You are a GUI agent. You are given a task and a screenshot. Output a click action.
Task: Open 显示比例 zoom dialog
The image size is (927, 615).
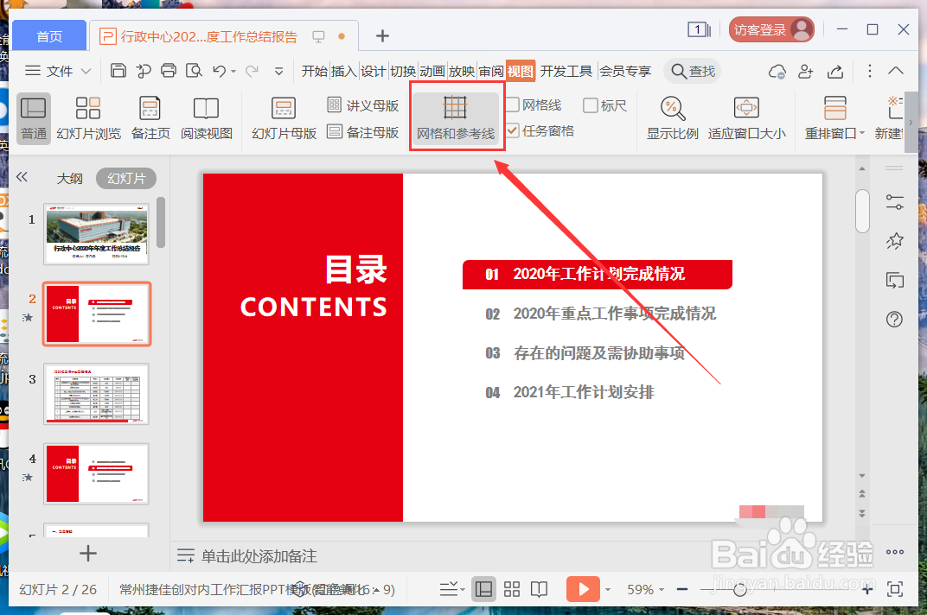pyautogui.click(x=672, y=118)
